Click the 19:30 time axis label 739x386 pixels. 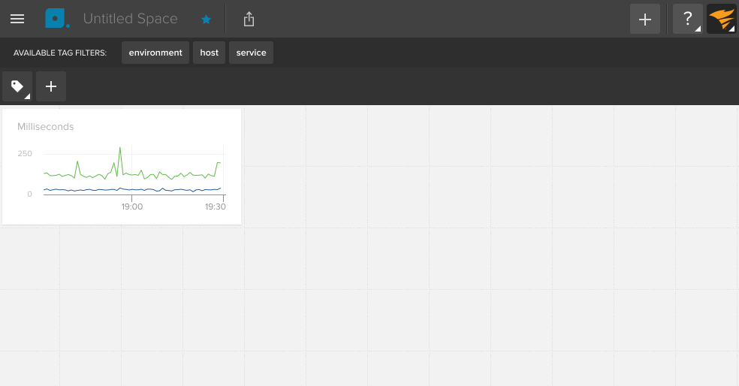coord(216,207)
